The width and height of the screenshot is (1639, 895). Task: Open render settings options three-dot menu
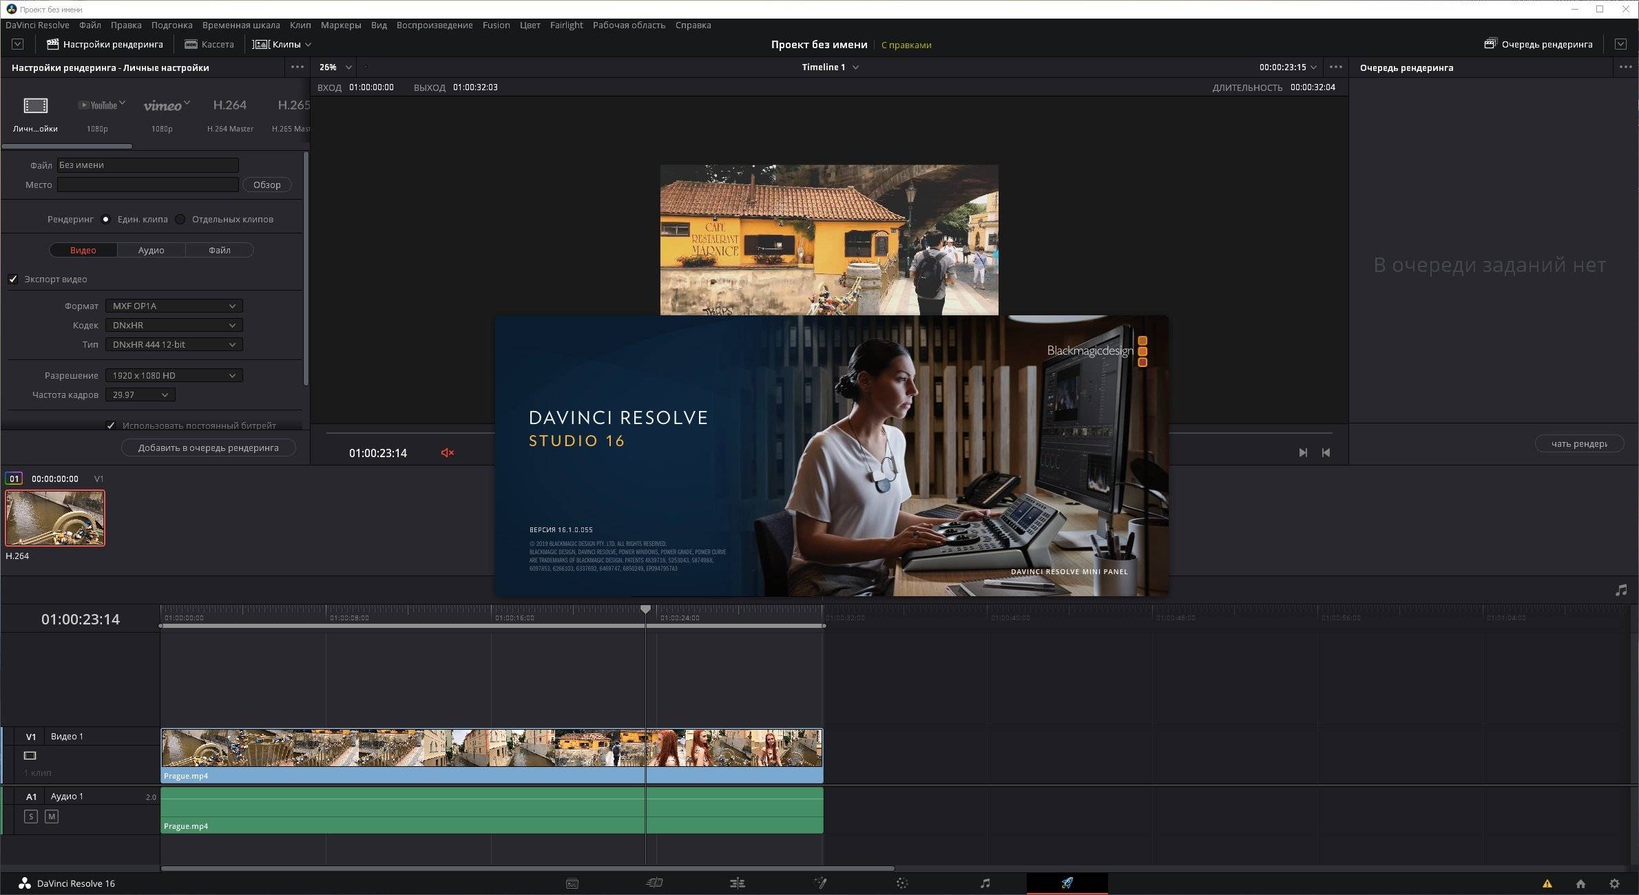[297, 67]
